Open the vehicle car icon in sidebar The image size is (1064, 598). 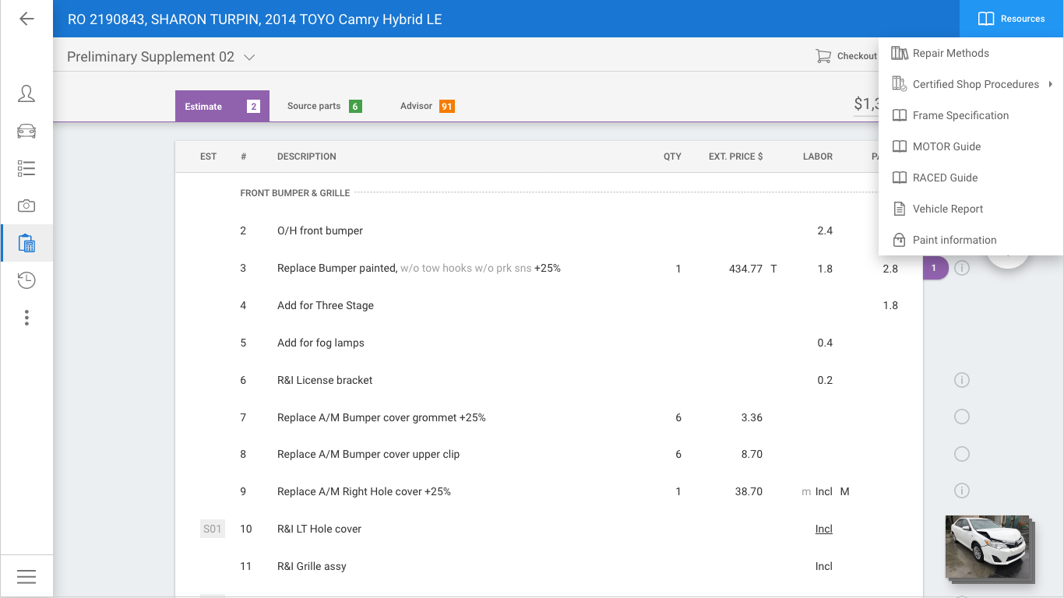(26, 131)
